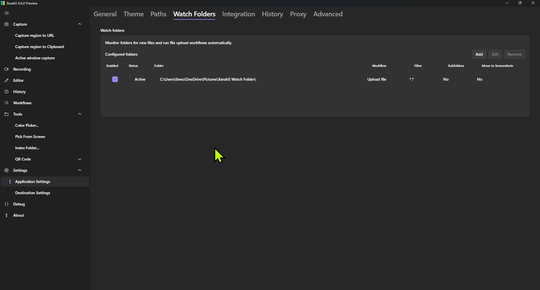Click the History clock icon in sidebar

point(6,92)
